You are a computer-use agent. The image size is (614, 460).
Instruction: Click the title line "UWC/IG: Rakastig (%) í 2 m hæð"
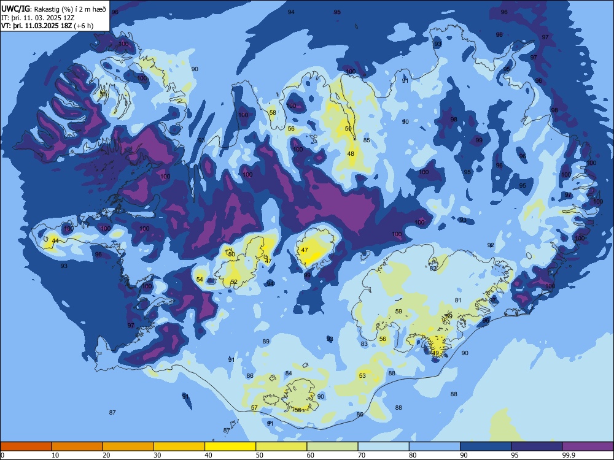click(53, 9)
